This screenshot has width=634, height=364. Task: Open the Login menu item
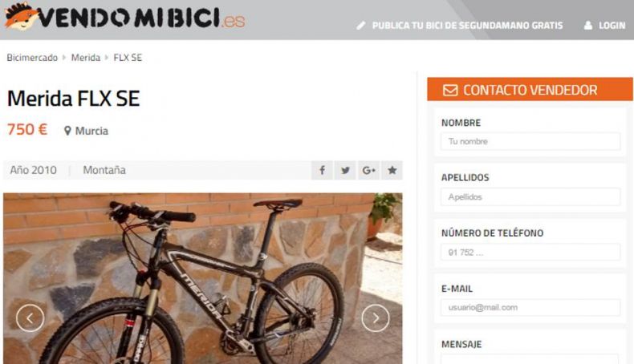pos(612,26)
